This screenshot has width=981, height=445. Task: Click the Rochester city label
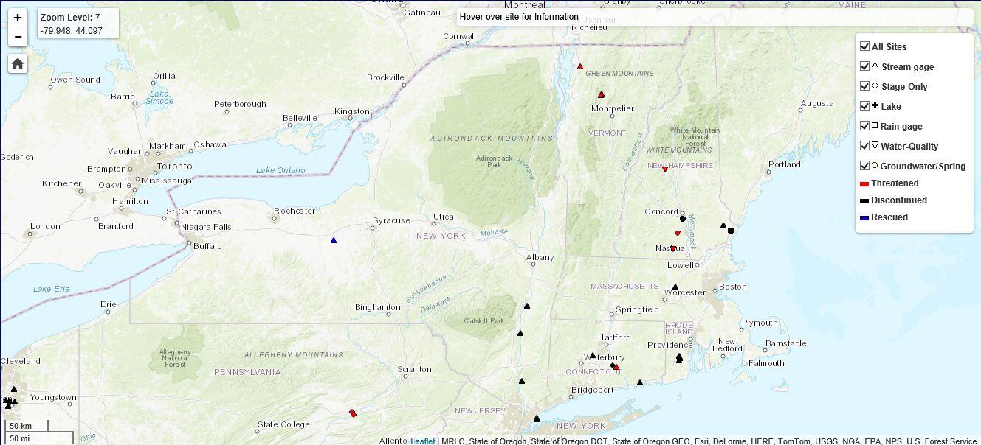(295, 211)
